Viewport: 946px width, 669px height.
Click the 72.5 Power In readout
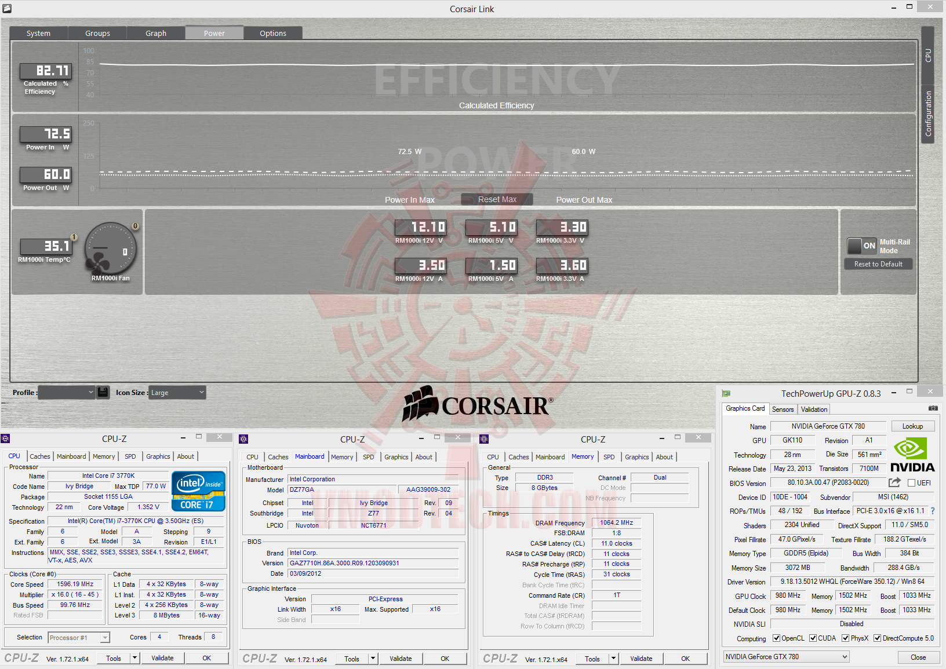[46, 134]
